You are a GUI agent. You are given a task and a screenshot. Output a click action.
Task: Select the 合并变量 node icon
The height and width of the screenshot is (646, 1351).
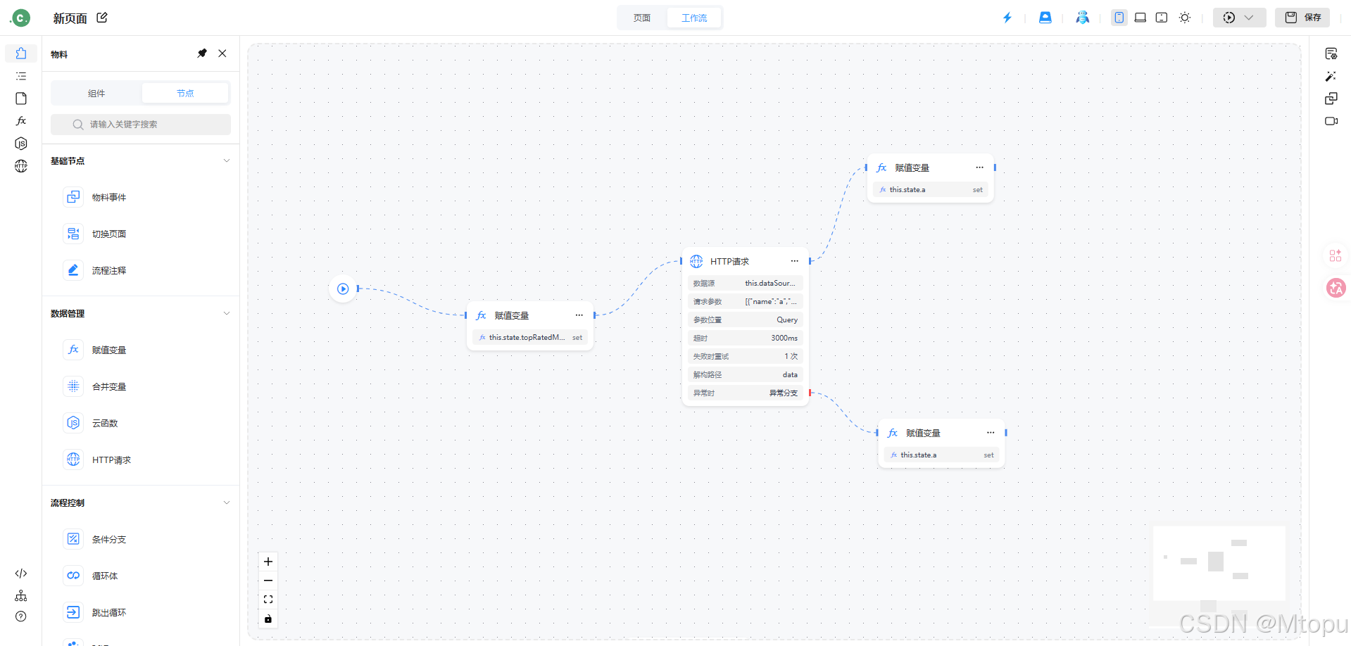(x=73, y=386)
